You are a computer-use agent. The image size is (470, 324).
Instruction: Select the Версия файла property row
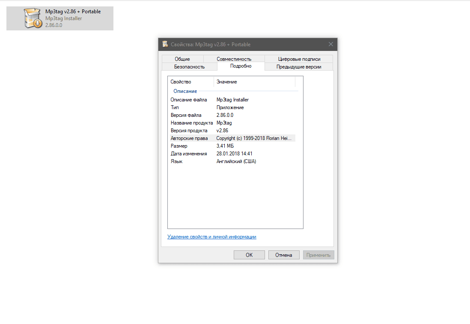pyautogui.click(x=186, y=115)
